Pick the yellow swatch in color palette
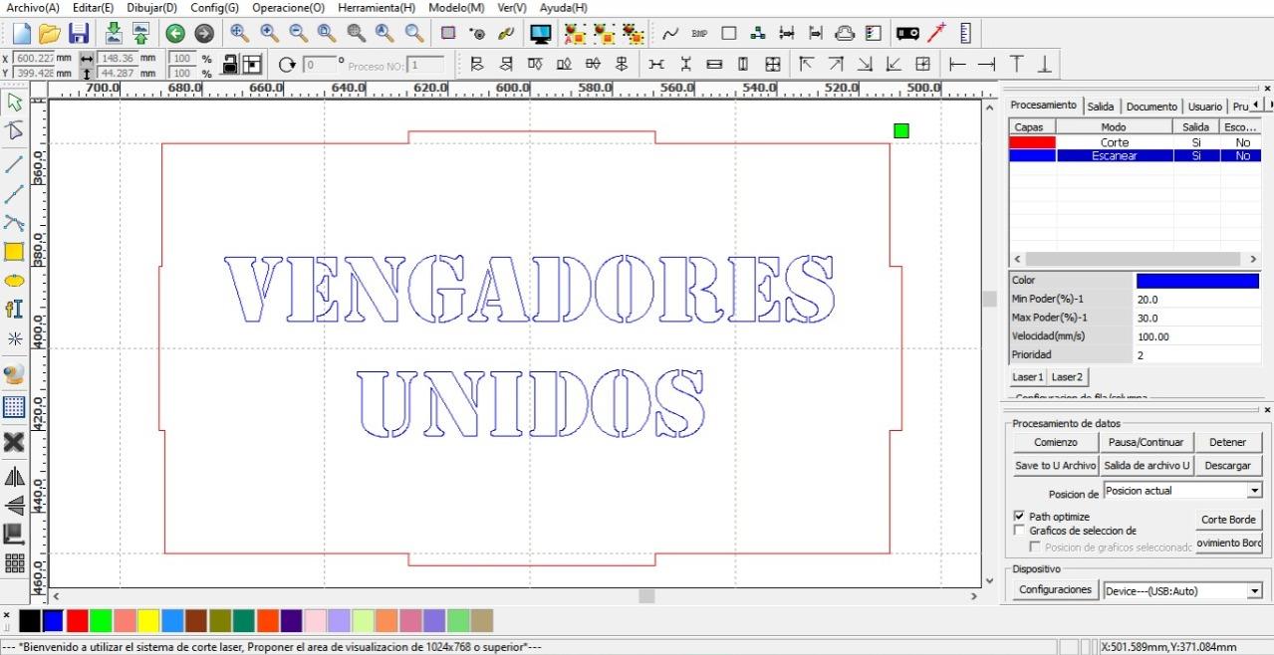This screenshot has width=1274, height=655. (149, 620)
